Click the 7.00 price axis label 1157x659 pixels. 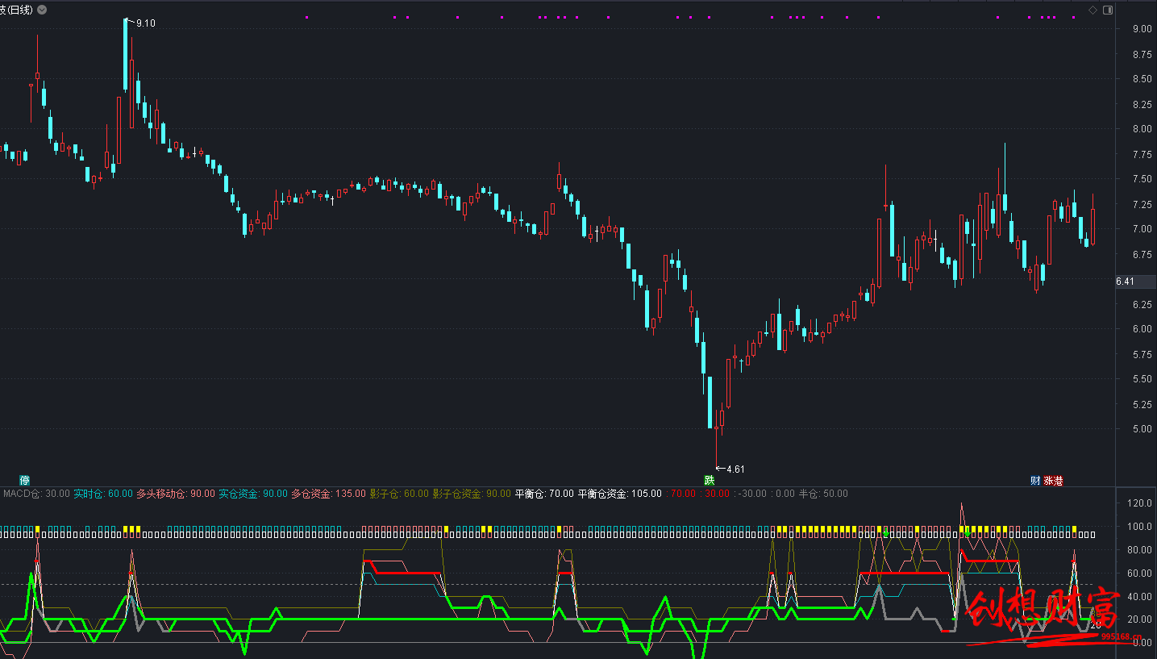click(x=1142, y=229)
